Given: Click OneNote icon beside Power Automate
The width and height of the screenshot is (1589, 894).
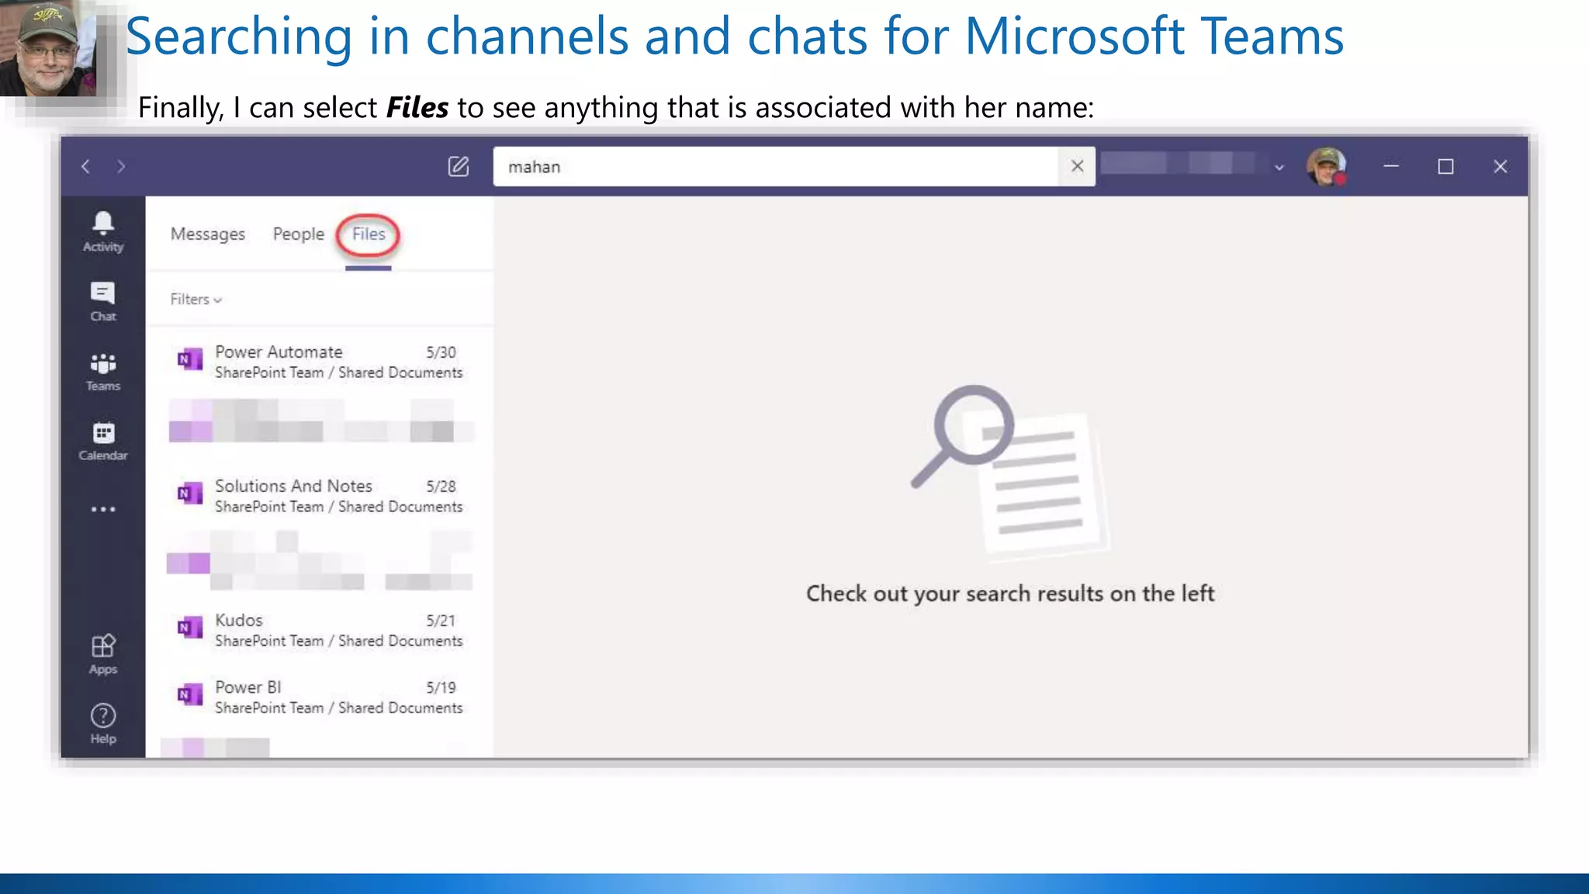Looking at the screenshot, I should pos(189,359).
